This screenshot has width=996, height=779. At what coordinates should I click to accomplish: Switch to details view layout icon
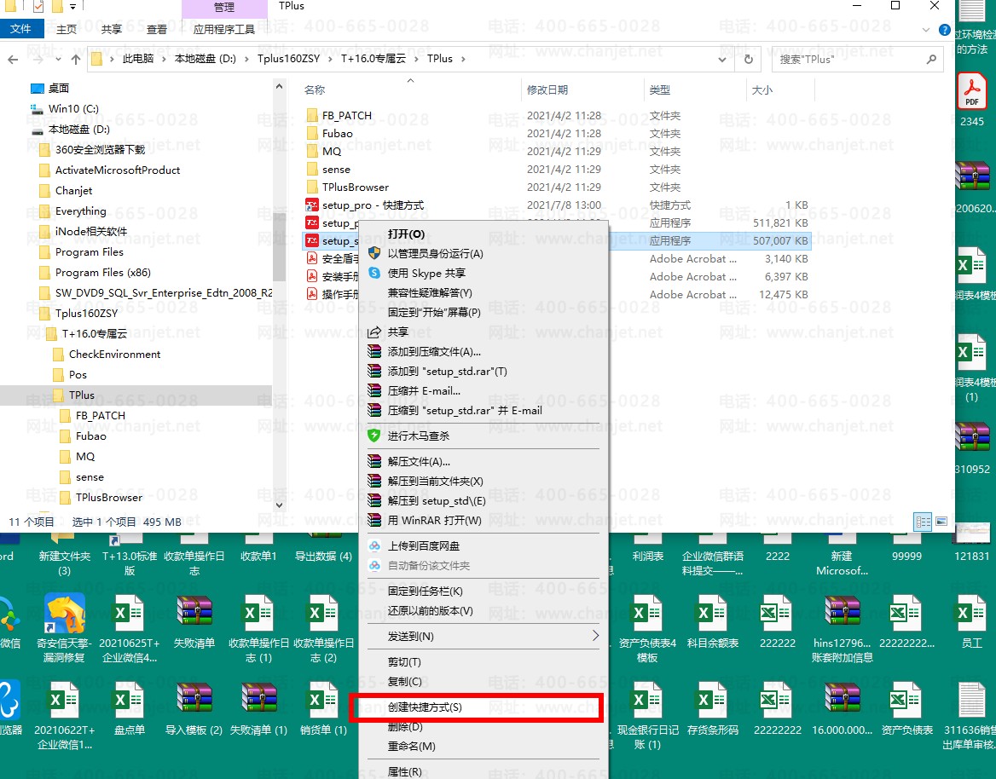pyautogui.click(x=923, y=522)
